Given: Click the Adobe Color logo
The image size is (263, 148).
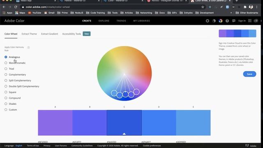Looking at the screenshot, I should (x=14, y=21).
